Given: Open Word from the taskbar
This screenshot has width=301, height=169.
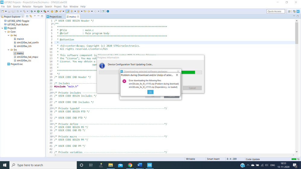Looking at the screenshot, I should click(x=140, y=165).
